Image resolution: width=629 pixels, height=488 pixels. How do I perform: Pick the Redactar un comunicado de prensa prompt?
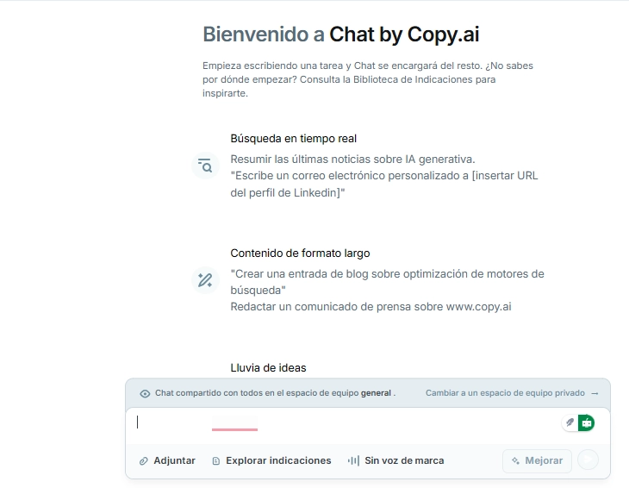371,306
